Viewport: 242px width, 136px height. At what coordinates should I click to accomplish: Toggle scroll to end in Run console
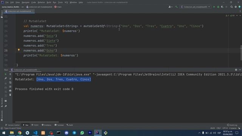10,87
